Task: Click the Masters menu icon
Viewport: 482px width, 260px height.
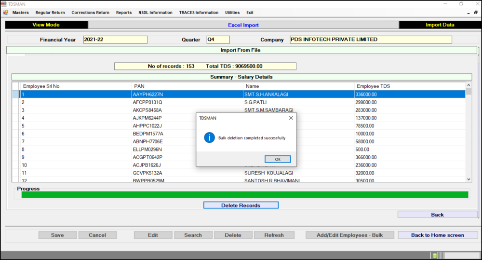Action: click(x=5, y=13)
